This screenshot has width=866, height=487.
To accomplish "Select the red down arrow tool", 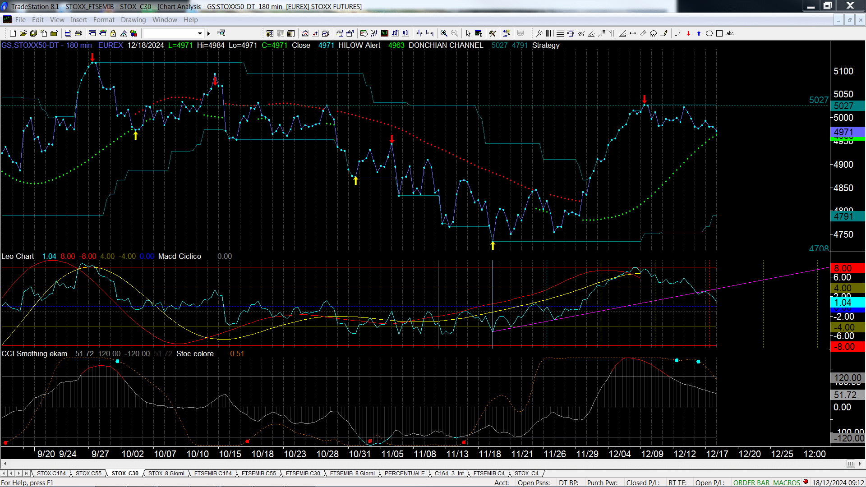I will click(x=688, y=33).
